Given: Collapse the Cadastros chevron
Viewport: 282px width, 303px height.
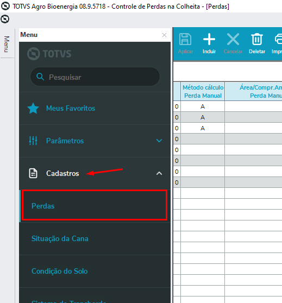Looking at the screenshot, I should point(159,173).
